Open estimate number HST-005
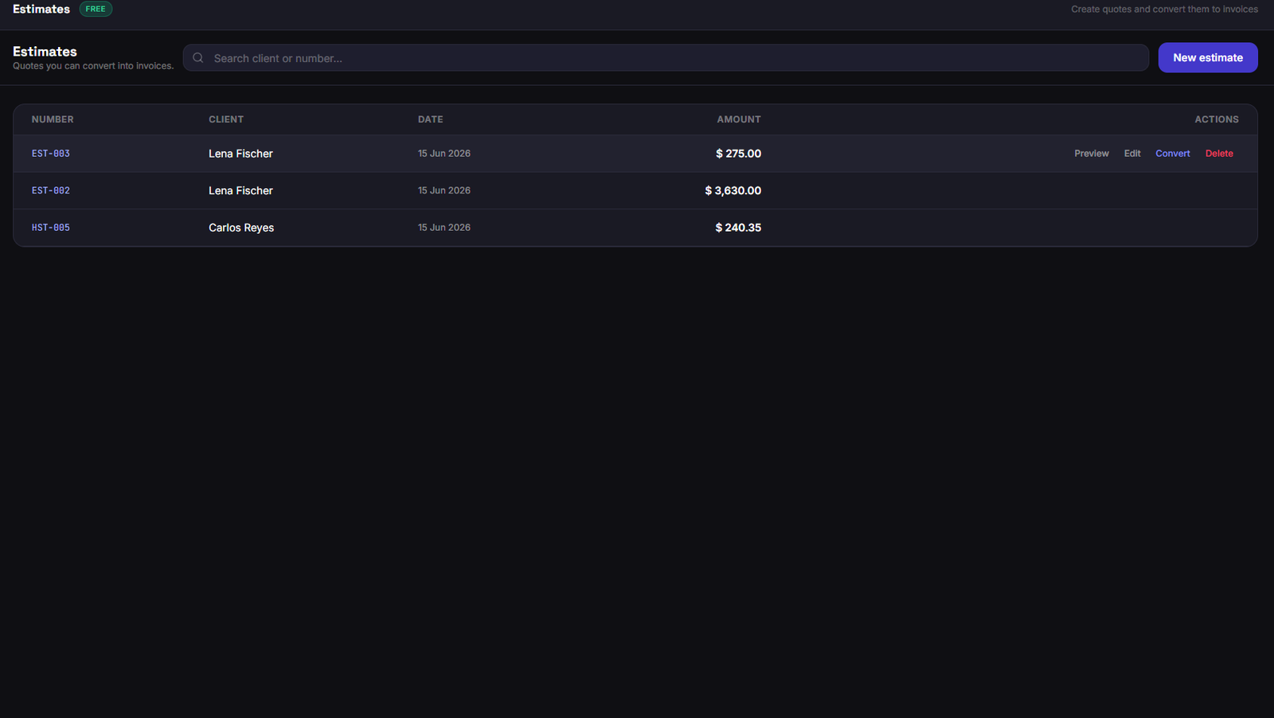This screenshot has width=1274, height=718. pyautogui.click(x=51, y=228)
